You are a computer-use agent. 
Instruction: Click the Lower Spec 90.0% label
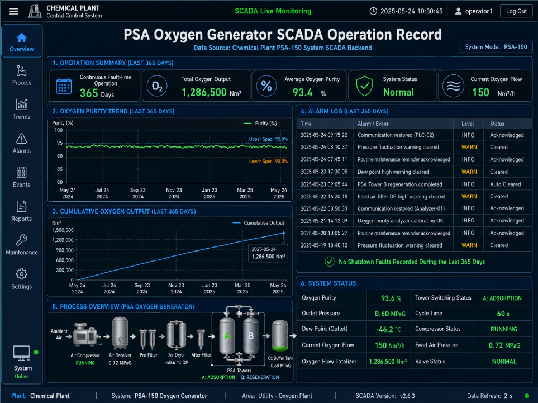tap(268, 162)
